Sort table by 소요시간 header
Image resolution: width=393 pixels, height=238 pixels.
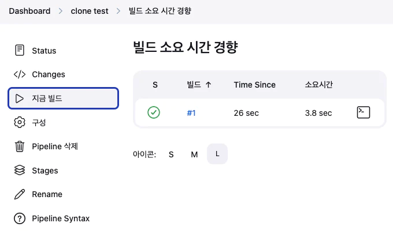tap(319, 85)
